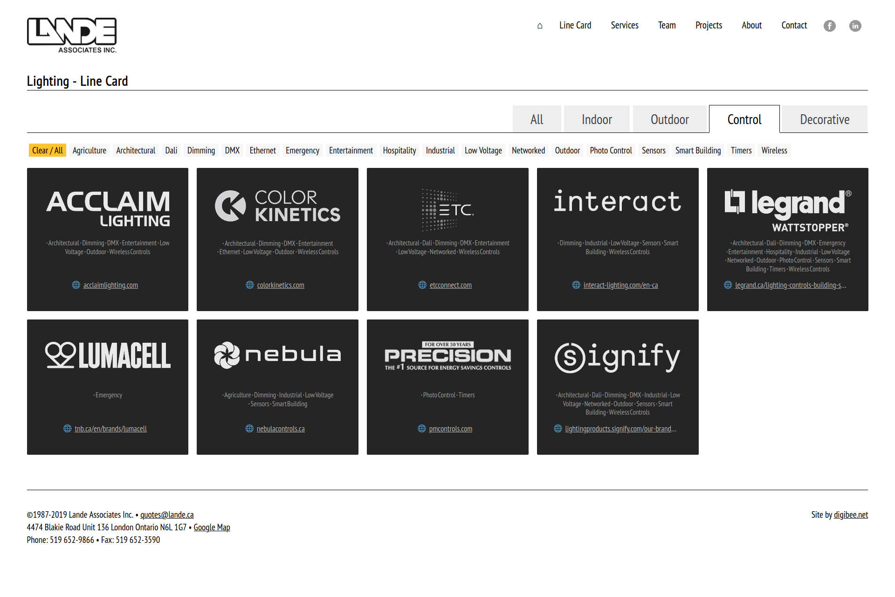
Task: Open the Projects page
Action: point(709,26)
